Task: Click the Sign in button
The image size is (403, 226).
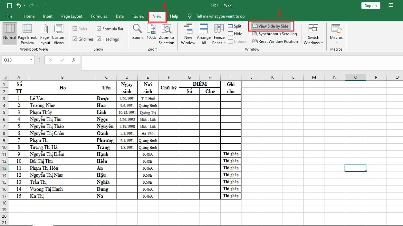Action: pyautogui.click(x=370, y=5)
